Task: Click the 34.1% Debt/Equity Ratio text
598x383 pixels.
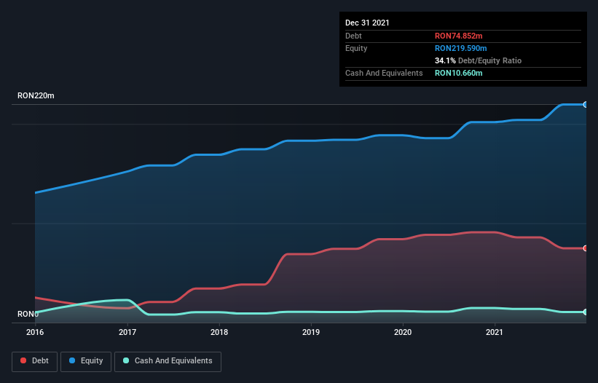Action: [x=478, y=60]
